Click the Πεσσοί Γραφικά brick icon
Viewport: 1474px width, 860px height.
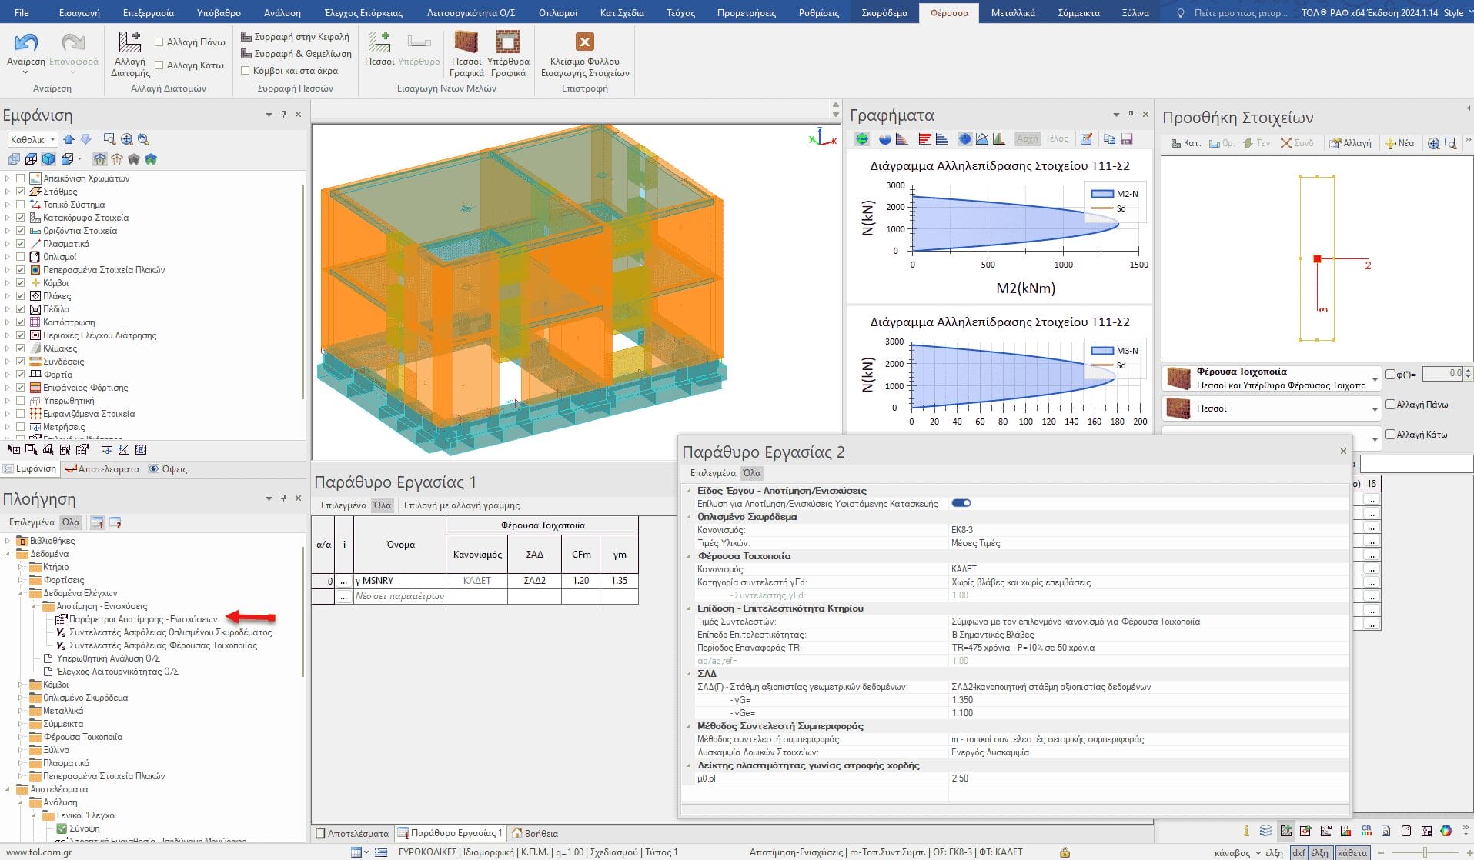(466, 42)
